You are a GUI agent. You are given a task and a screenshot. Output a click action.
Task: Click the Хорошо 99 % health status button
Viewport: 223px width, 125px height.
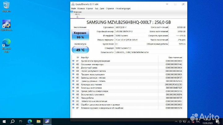[80, 35]
